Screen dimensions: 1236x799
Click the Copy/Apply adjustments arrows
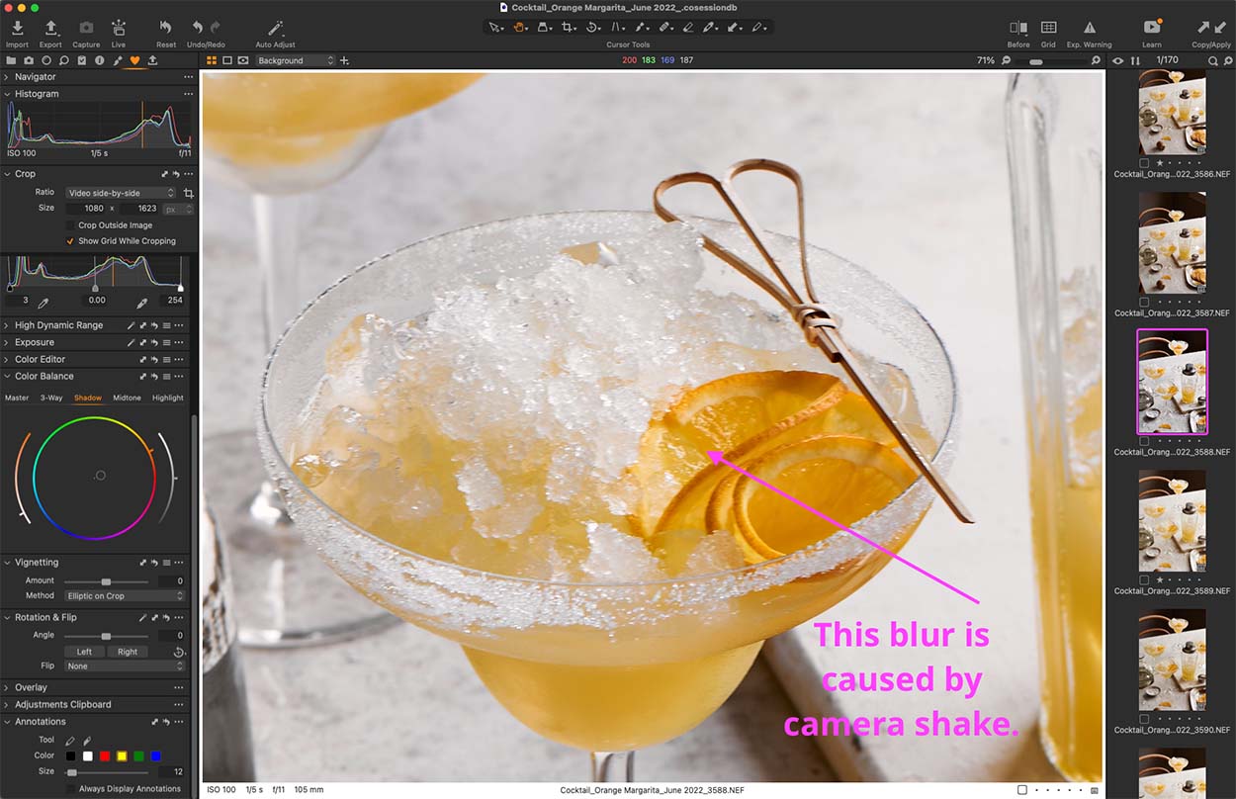pos(1210,28)
